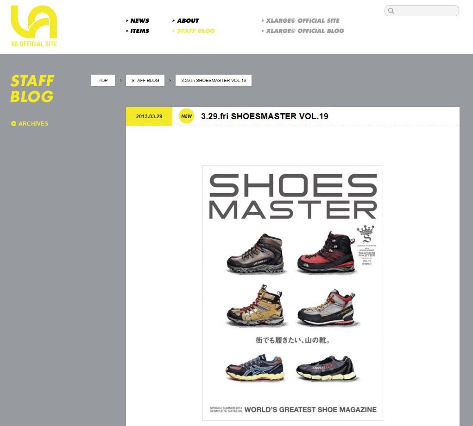
Task: Click the yellow 2013.03.29 date label
Action: 149,116
